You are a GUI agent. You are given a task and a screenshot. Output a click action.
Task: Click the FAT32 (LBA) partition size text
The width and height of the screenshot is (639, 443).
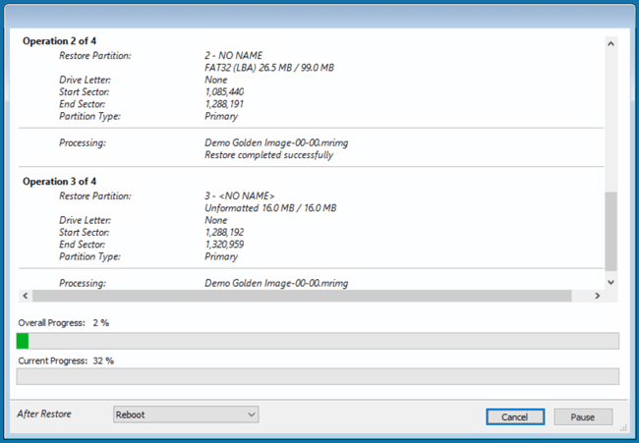[x=270, y=68]
